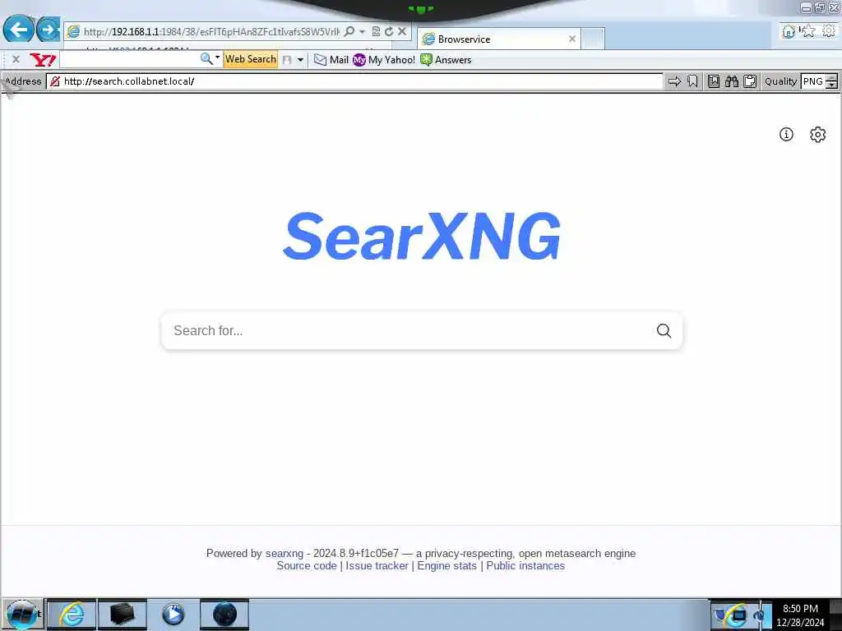The image size is (842, 631).
Task: Close the Yahoo toolbar
Action: click(16, 59)
